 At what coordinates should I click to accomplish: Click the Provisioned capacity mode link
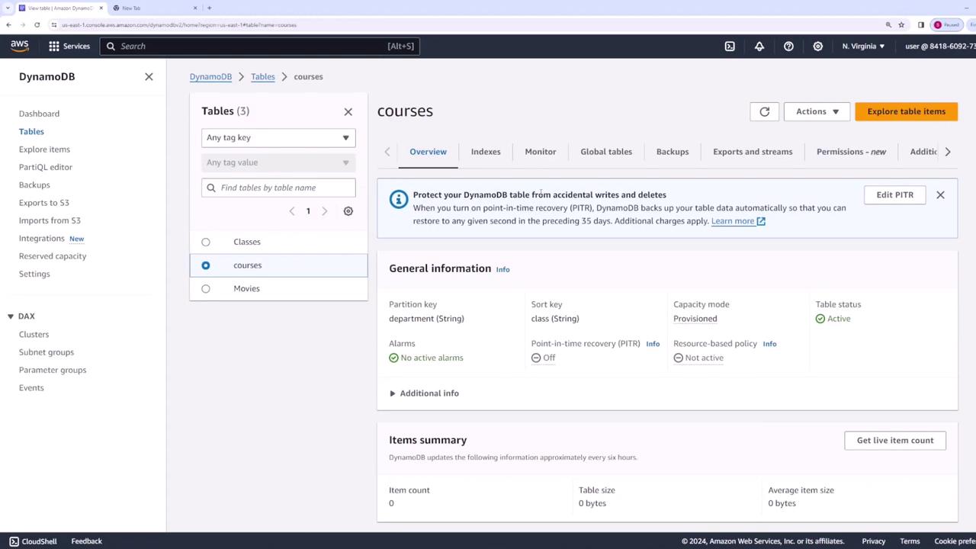[695, 319]
